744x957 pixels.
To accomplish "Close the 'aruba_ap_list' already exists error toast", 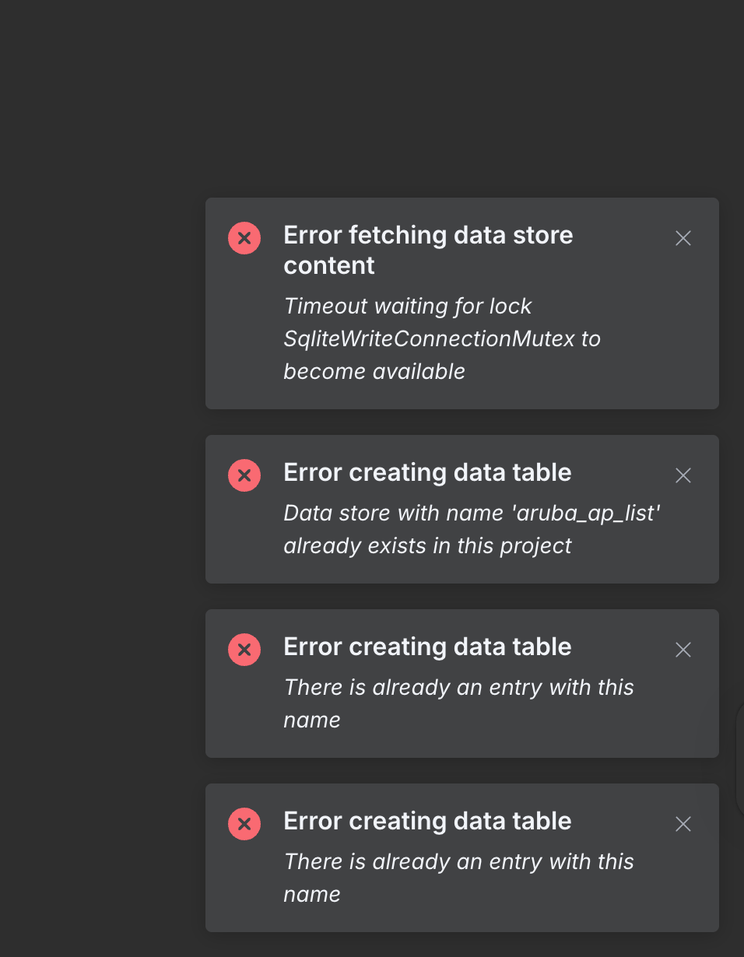I will click(x=683, y=475).
